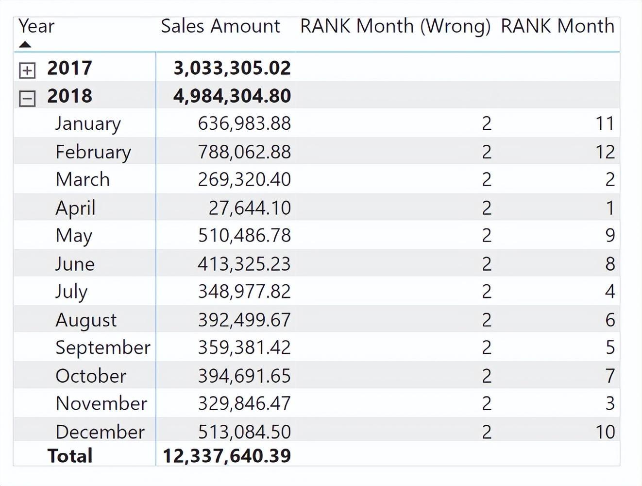Sort by Sales Amount column header
This screenshot has width=642, height=486.
[220, 26]
